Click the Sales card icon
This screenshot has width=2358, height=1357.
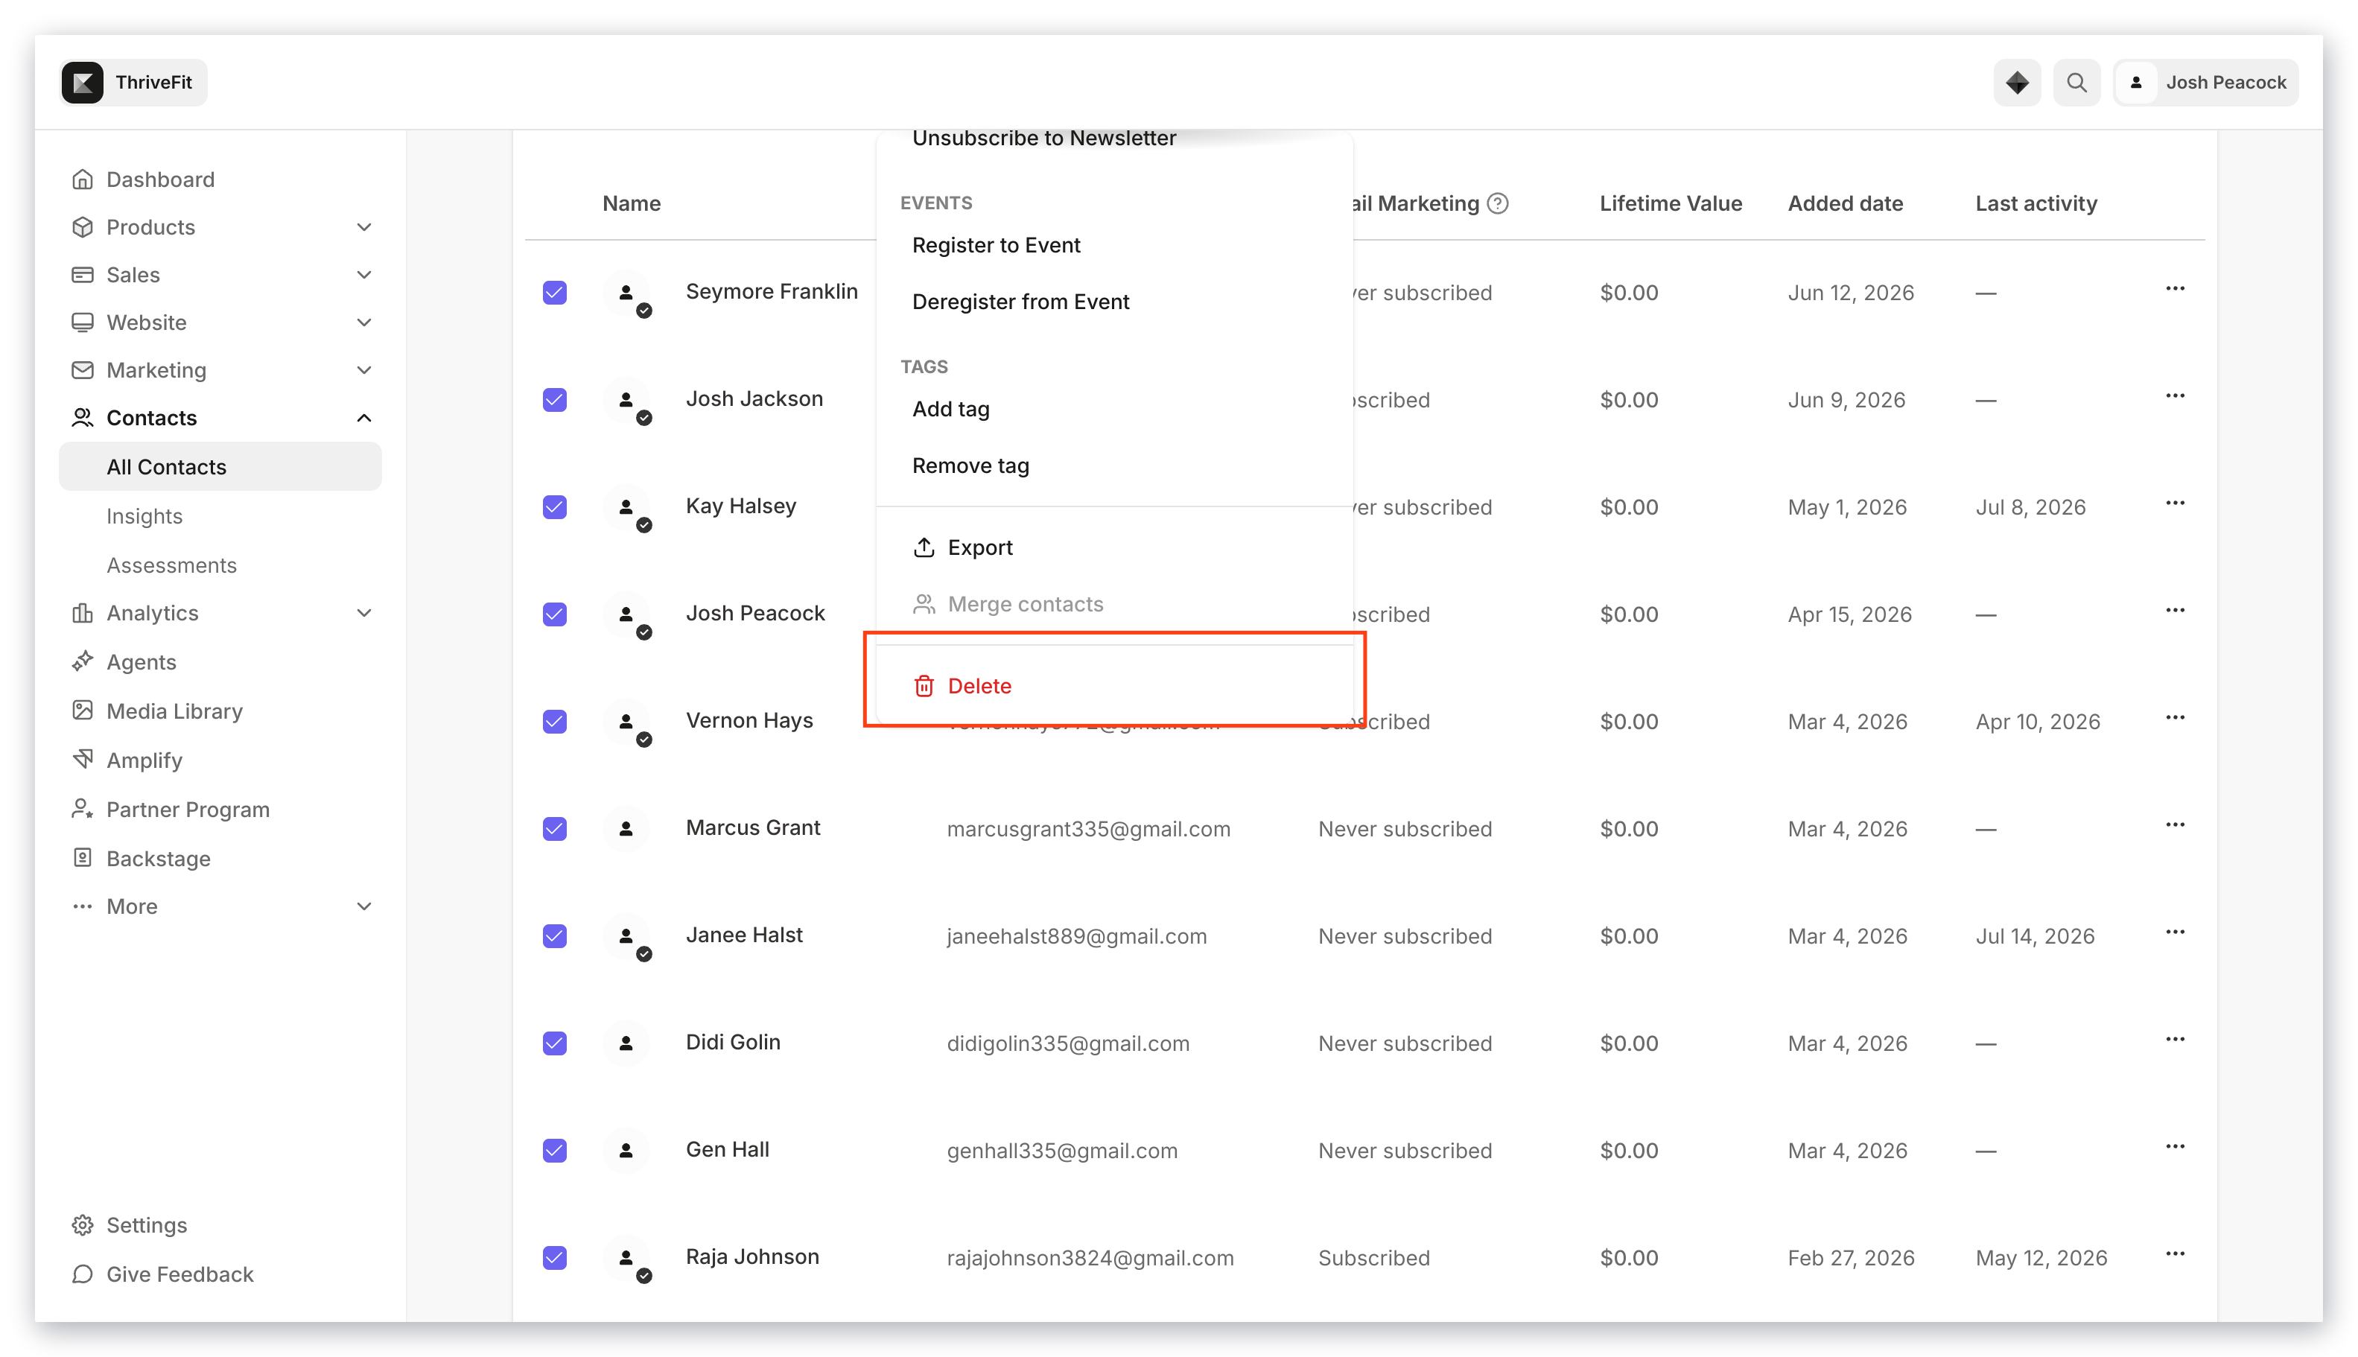(83, 274)
